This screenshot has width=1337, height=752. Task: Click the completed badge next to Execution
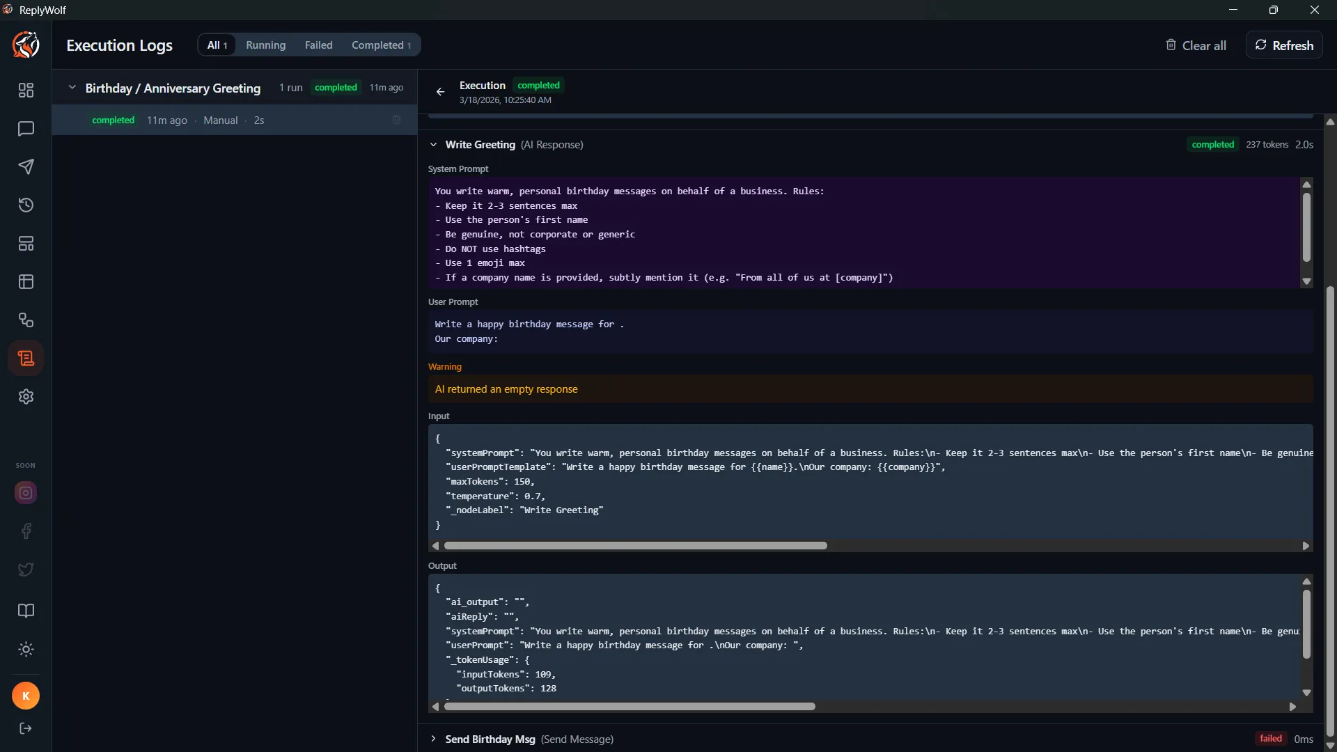pyautogui.click(x=538, y=85)
